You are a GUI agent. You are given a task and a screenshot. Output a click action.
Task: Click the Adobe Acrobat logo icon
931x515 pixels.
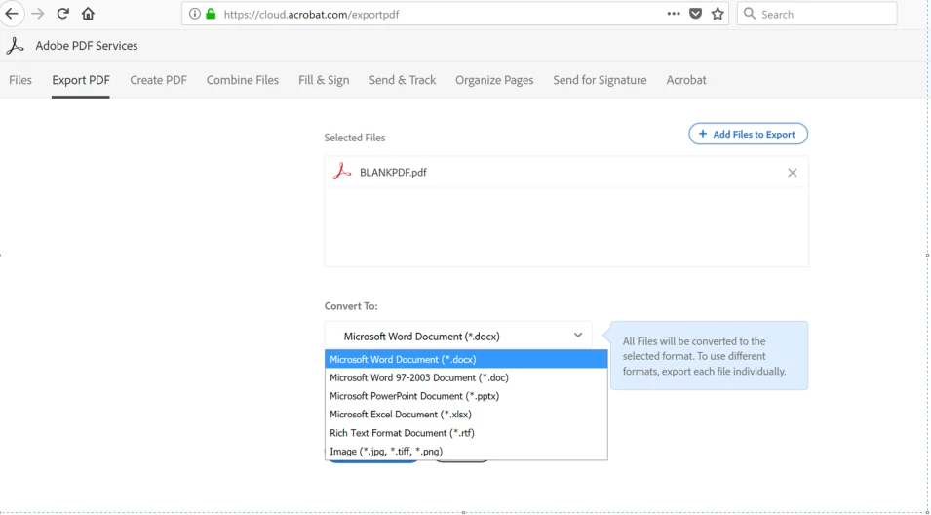click(16, 46)
